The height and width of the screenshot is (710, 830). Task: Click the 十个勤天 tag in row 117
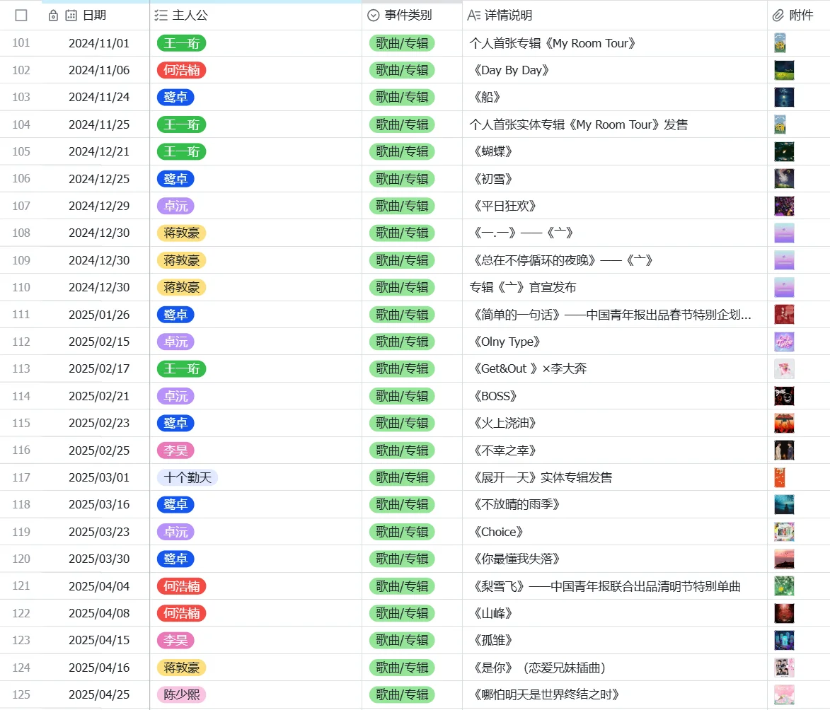coord(188,478)
